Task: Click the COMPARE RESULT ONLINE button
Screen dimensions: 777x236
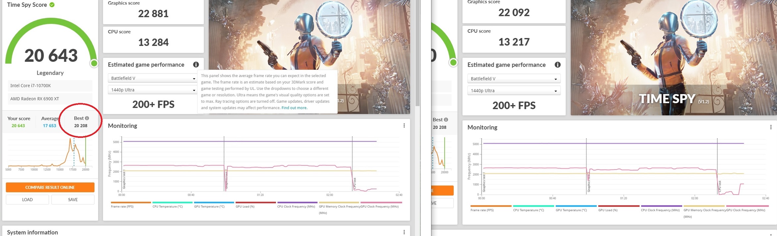Action: tap(50, 187)
